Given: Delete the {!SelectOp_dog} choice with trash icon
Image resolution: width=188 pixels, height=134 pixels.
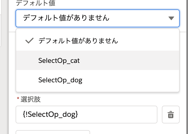Looking at the screenshot, I should [x=170, y=115].
